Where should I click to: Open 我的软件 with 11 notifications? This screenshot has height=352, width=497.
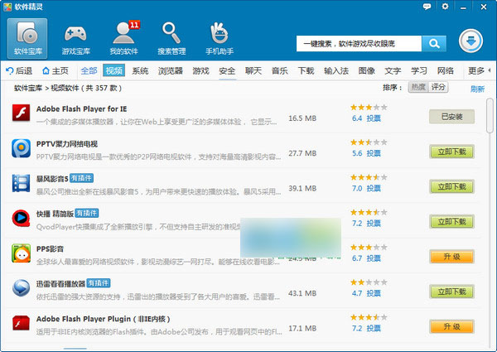tap(123, 38)
